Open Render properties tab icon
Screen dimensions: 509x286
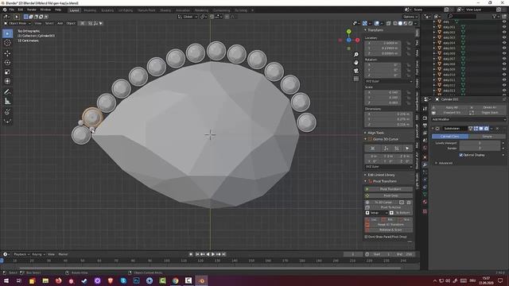[x=425, y=118]
